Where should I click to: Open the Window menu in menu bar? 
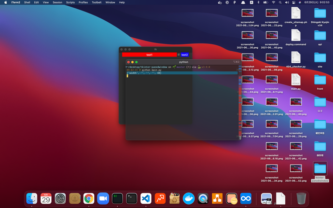pyautogui.click(x=110, y=2)
